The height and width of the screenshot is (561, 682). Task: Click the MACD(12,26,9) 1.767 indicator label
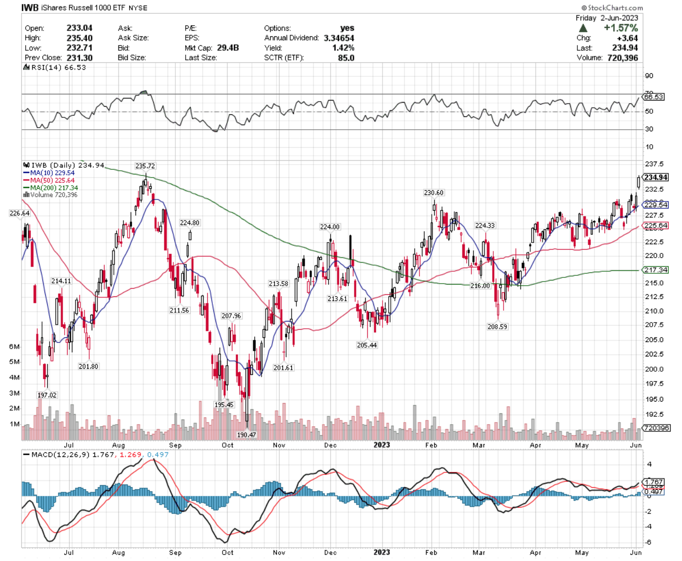(69, 454)
